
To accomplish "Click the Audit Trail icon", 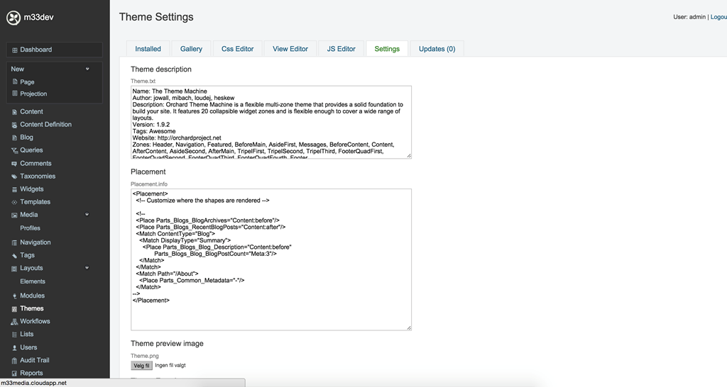I will click(x=15, y=361).
